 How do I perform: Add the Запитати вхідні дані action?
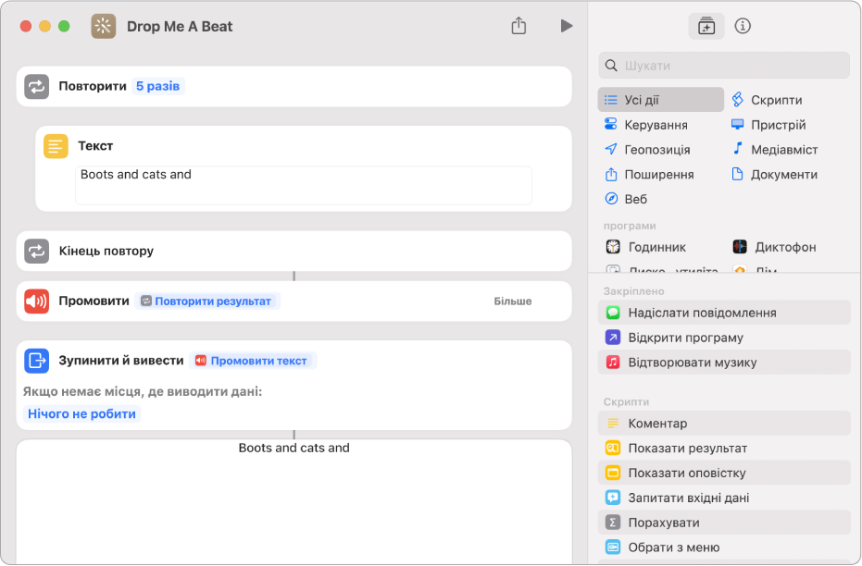(x=724, y=498)
